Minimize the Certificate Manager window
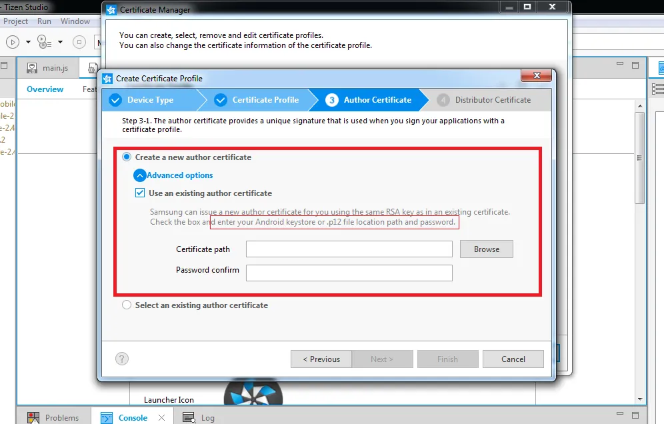Screen dimensions: 664x424 tap(509, 7)
